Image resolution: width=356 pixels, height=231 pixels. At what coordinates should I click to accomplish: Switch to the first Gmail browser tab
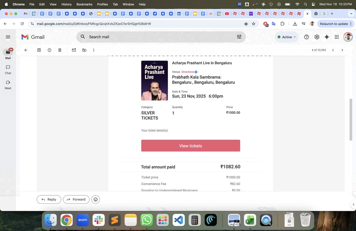tap(26, 14)
